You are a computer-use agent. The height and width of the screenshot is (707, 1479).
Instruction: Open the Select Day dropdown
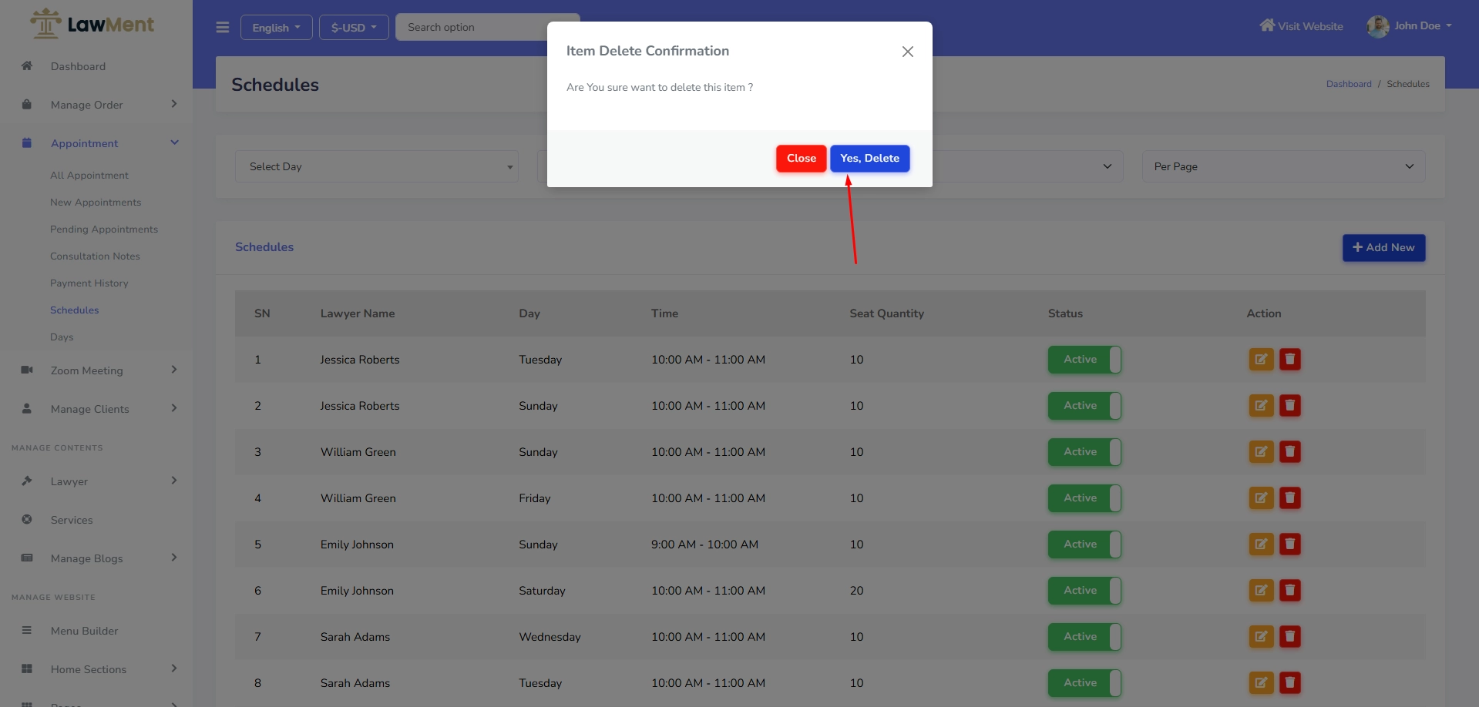(377, 166)
